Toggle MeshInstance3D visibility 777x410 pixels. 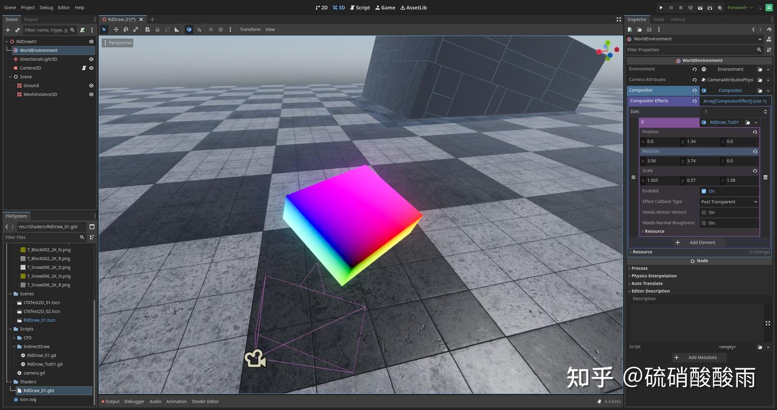click(x=91, y=94)
